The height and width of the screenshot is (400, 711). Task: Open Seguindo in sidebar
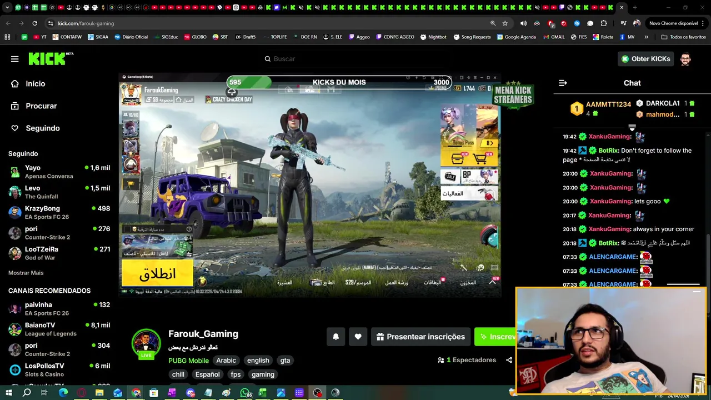42,128
